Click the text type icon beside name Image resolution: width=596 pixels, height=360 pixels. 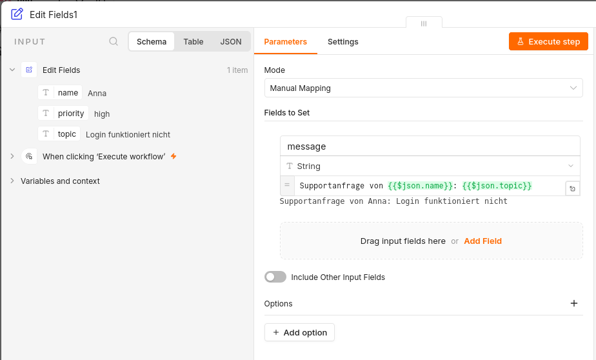[46, 93]
